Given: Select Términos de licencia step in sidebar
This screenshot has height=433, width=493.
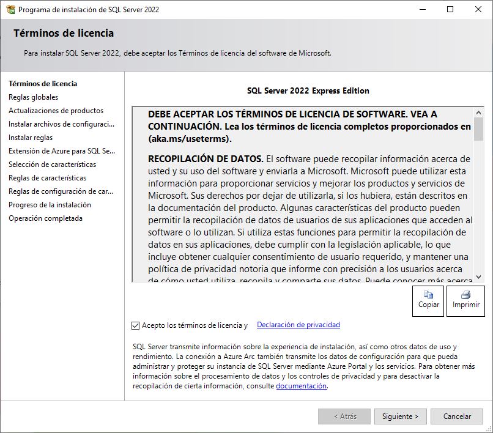Looking at the screenshot, I should point(43,84).
